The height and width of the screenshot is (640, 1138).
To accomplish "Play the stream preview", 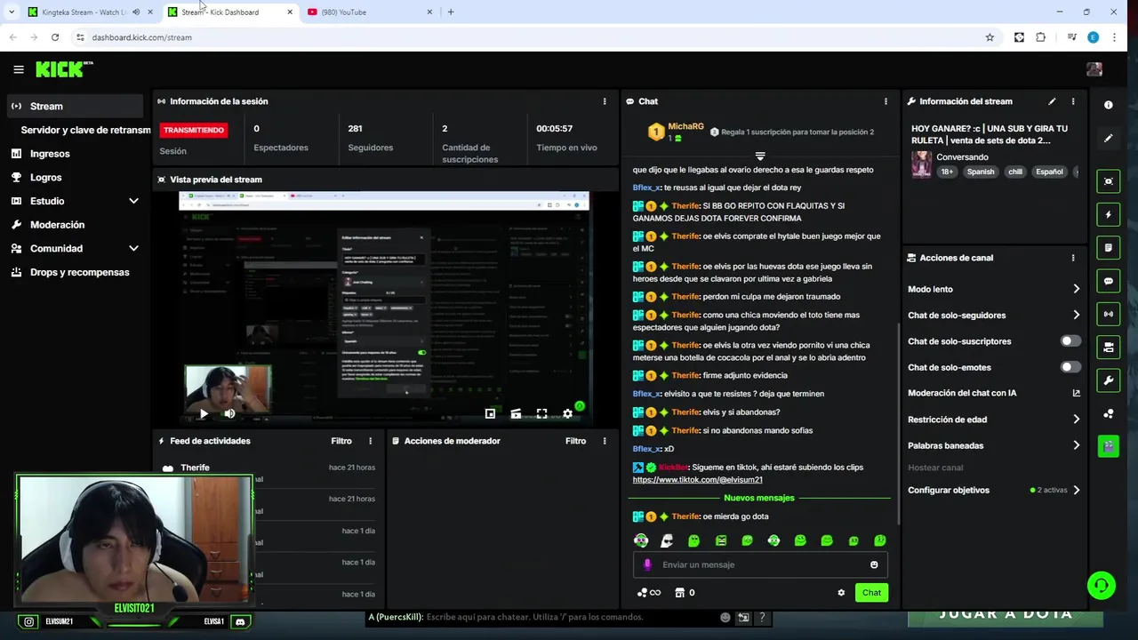I will point(204,413).
